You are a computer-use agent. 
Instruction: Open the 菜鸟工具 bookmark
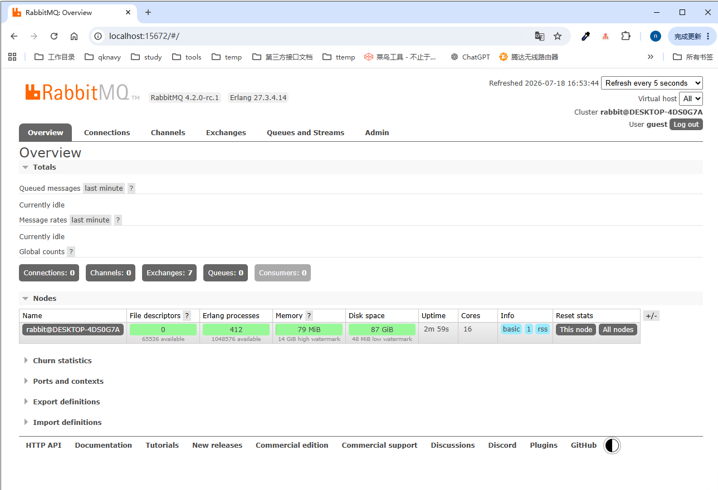400,57
